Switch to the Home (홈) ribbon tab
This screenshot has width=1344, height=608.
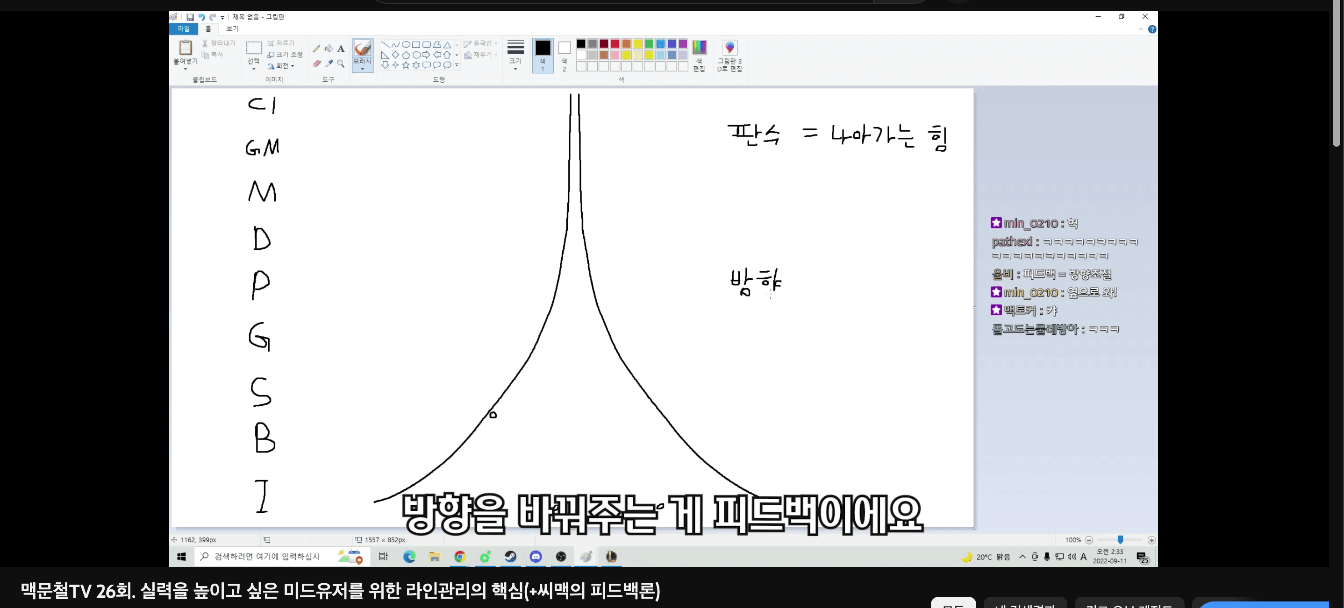click(208, 29)
